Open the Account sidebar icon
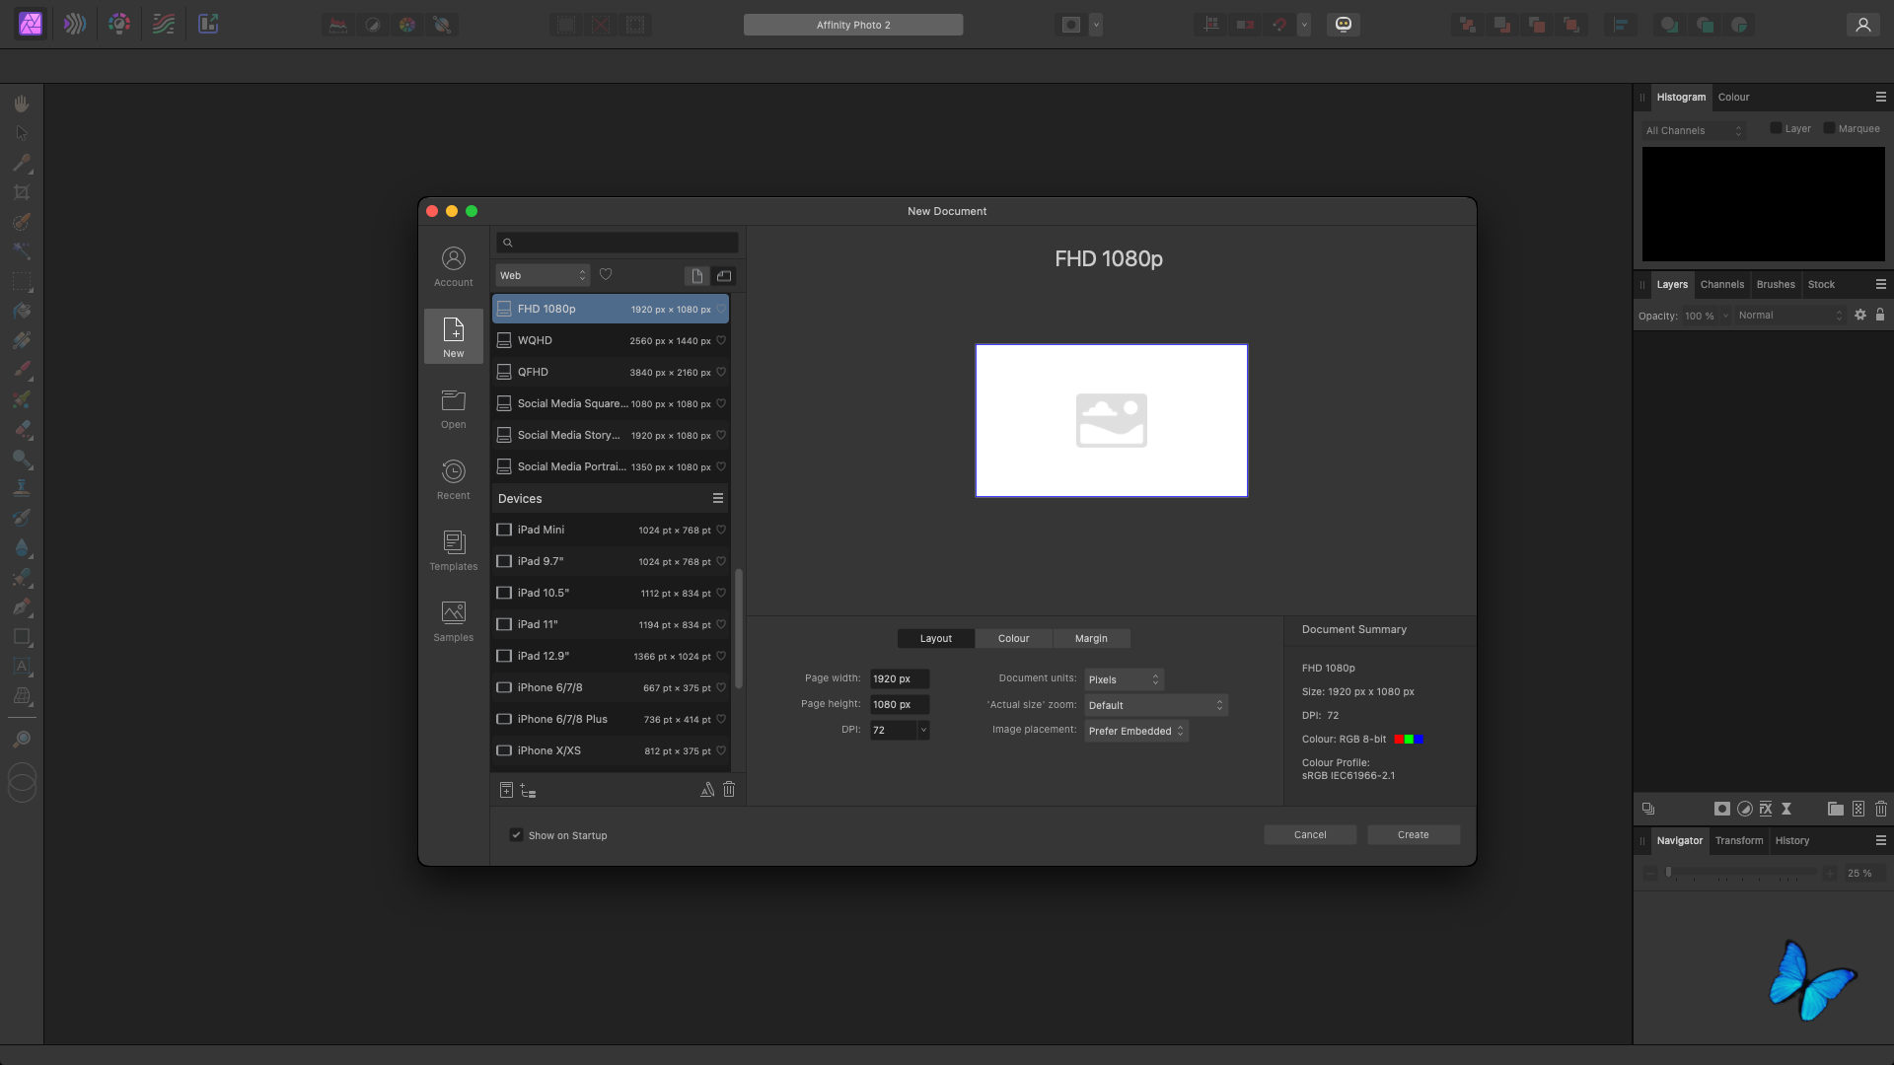This screenshot has height=1065, width=1894. click(x=453, y=266)
